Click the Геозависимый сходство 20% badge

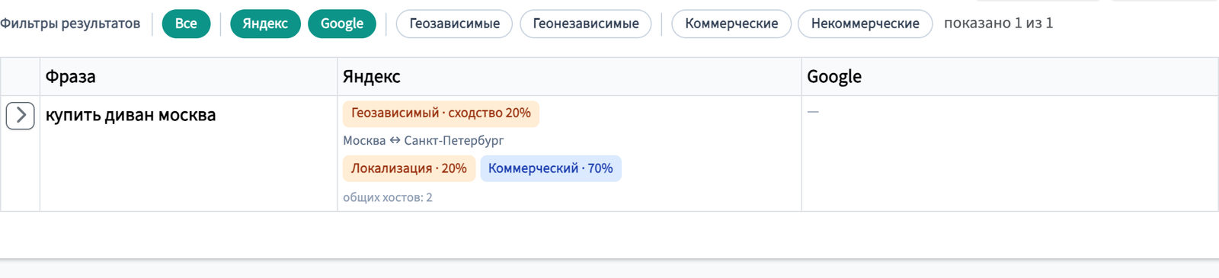441,113
